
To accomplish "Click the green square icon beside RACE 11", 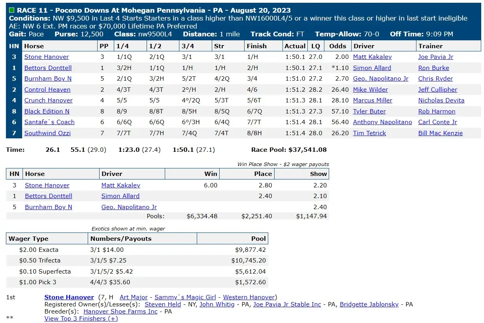I will [11, 10].
